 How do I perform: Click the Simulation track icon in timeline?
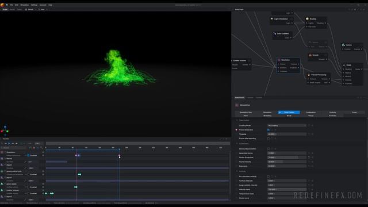tap(2, 152)
